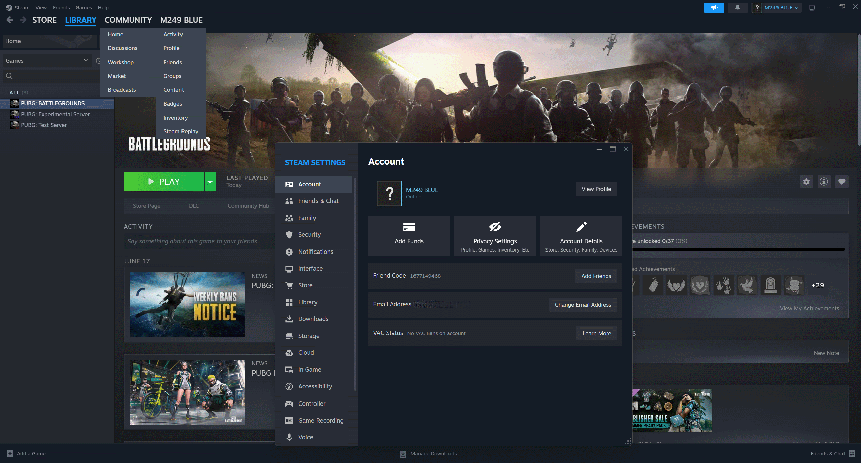861x463 pixels.
Task: Select PUBG: Test Server icon in library
Action: [x=14, y=125]
